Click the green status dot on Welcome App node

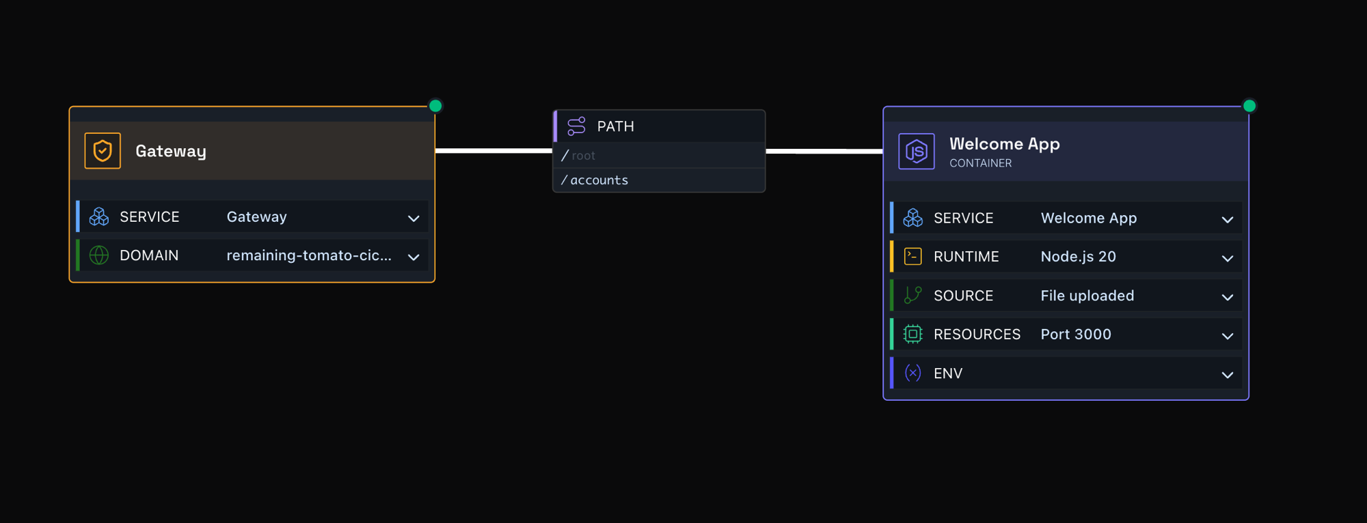tap(1249, 106)
